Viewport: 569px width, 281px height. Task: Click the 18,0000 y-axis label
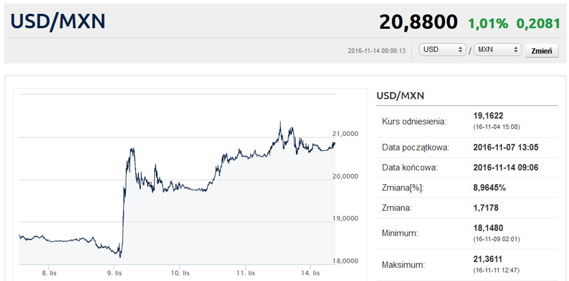tap(345, 261)
